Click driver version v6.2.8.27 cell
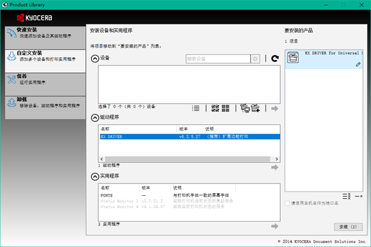This screenshot has height=247, width=371. (190, 136)
